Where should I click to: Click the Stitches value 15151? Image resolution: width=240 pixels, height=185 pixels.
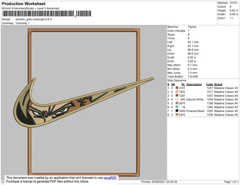pos(234,3)
